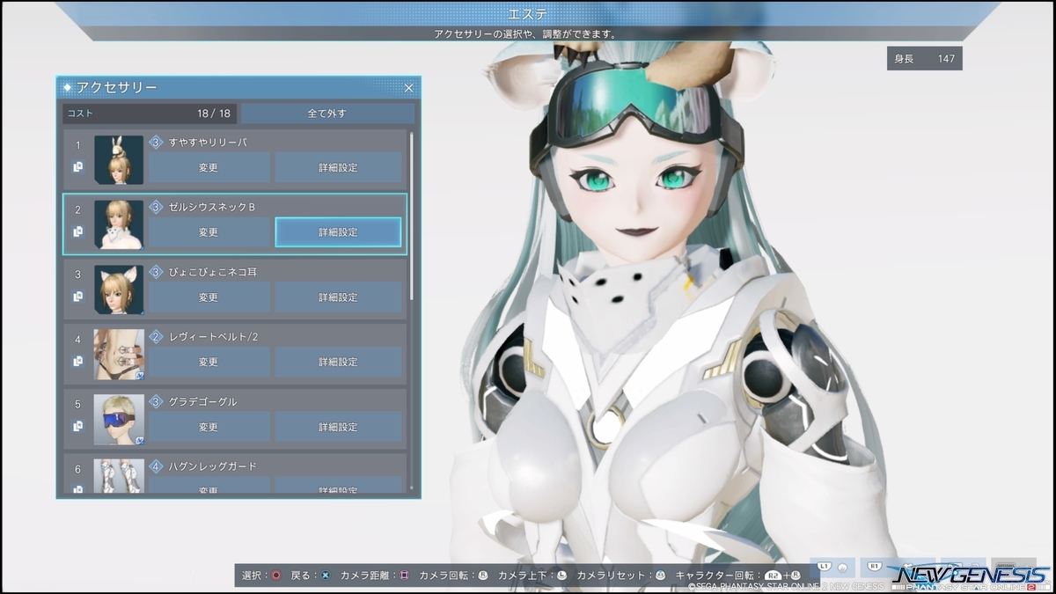Open 詳細設定 for レヴィートベルト/2
The width and height of the screenshot is (1056, 594).
tap(338, 362)
